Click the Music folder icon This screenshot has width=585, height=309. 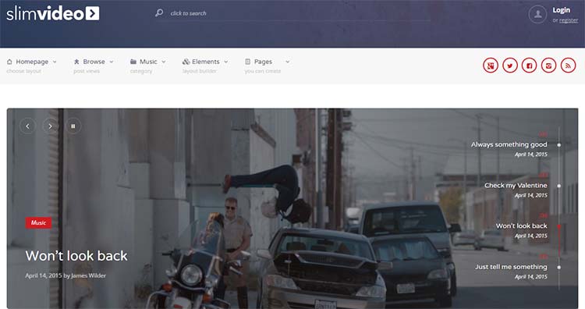[x=133, y=62]
